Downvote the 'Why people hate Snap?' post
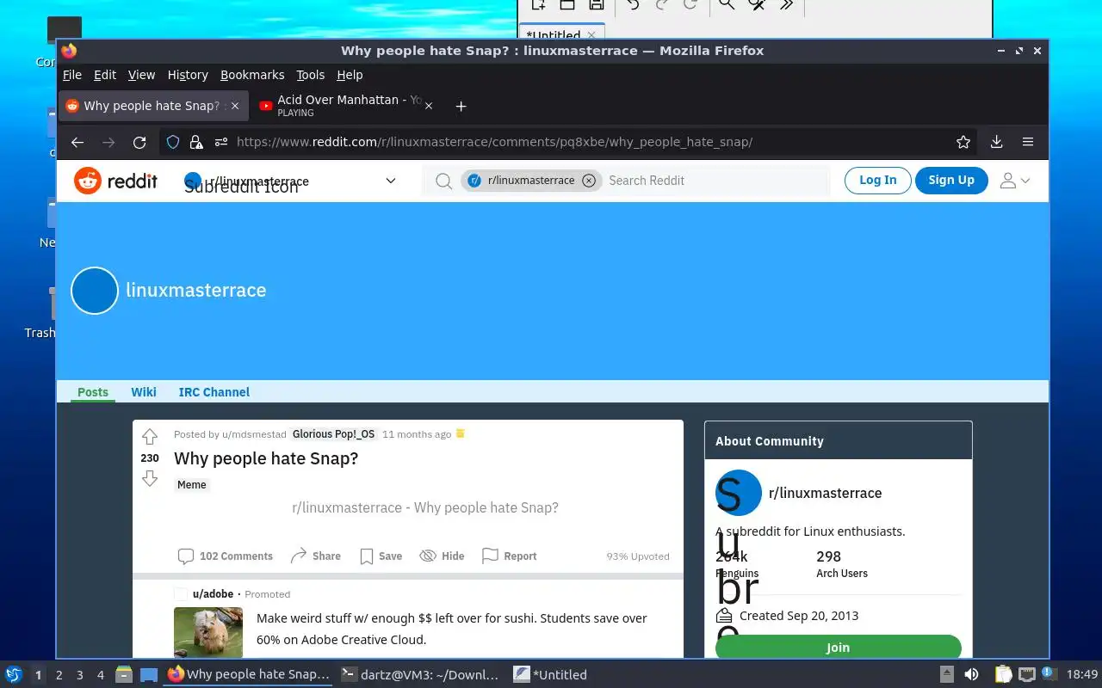This screenshot has height=688, width=1102. [150, 478]
